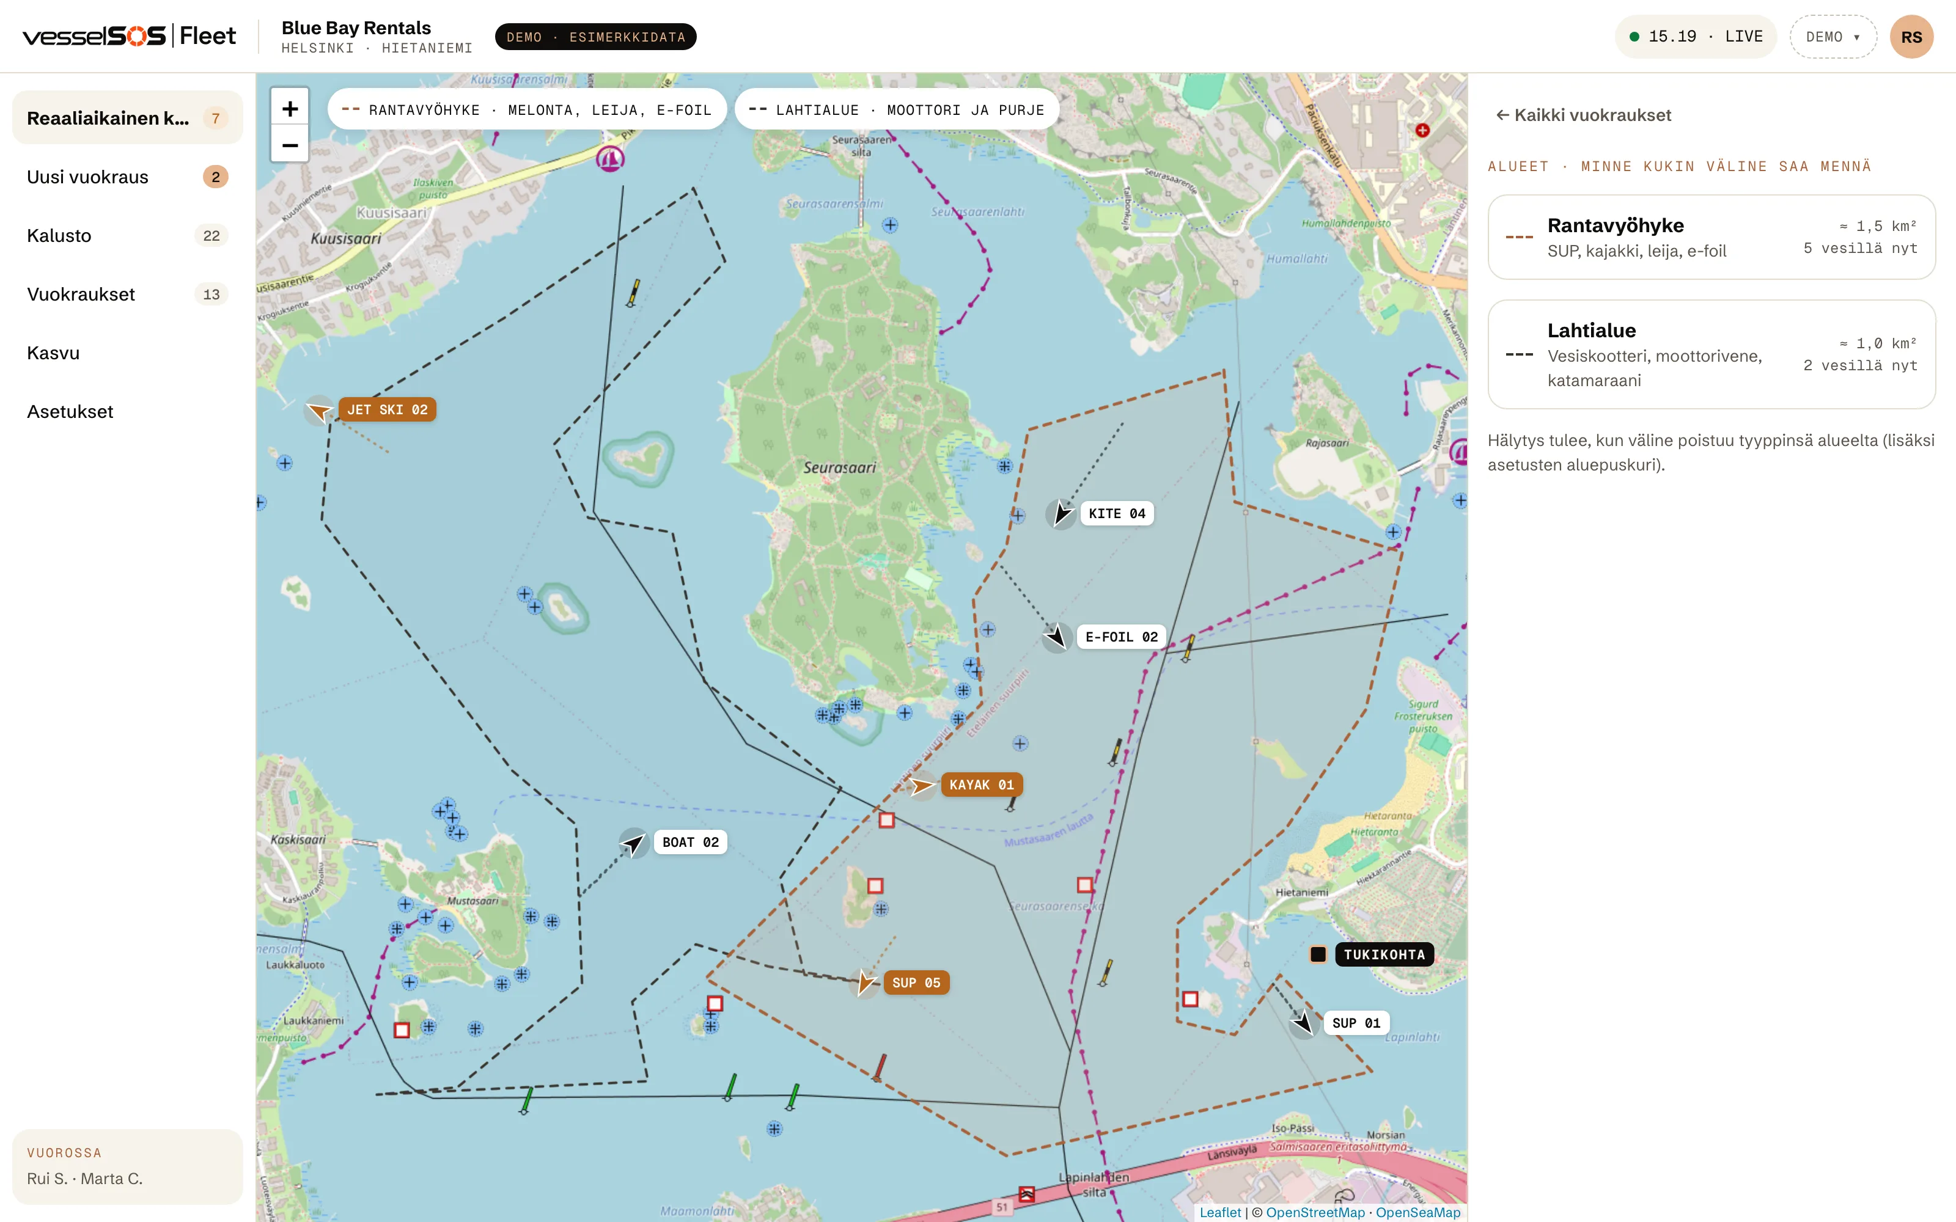Select the Rantavyöhyke zone card
Viewport: 1956px width, 1222px height.
click(x=1711, y=237)
